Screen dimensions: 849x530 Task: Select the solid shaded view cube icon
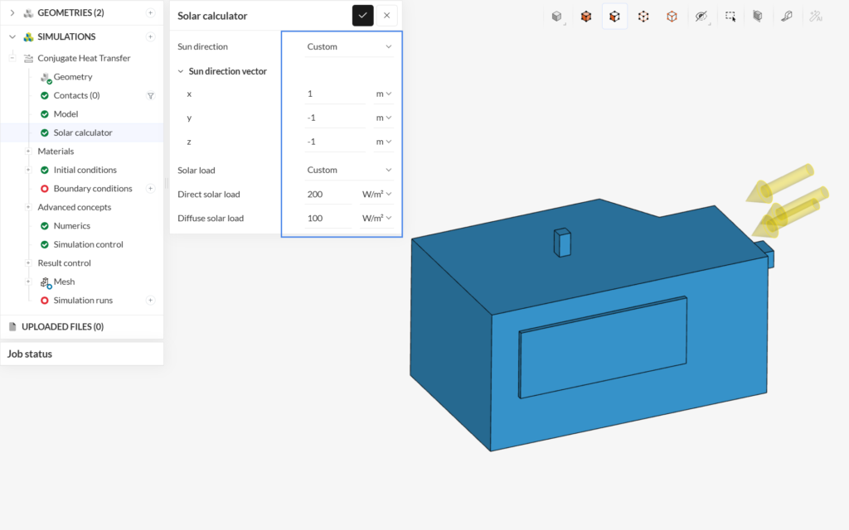coord(556,17)
